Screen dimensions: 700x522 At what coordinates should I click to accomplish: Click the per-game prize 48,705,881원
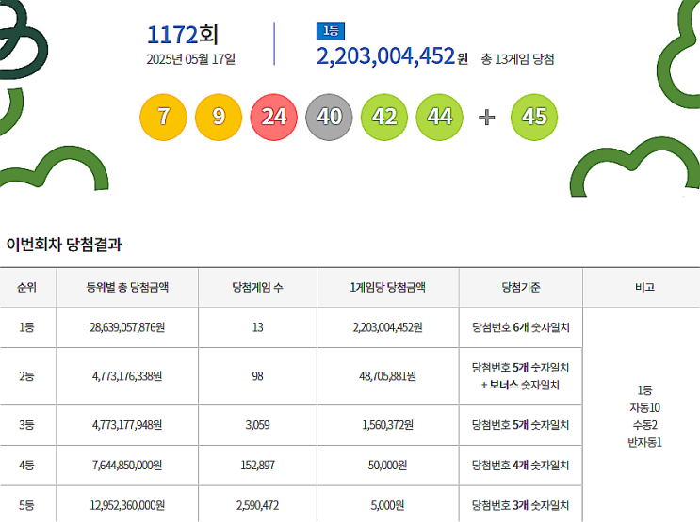click(x=387, y=376)
